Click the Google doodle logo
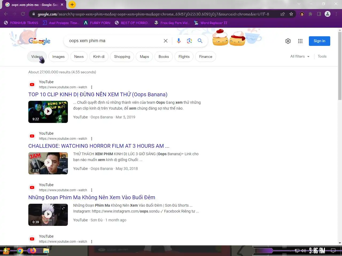The height and width of the screenshot is (256, 342). coord(40,41)
